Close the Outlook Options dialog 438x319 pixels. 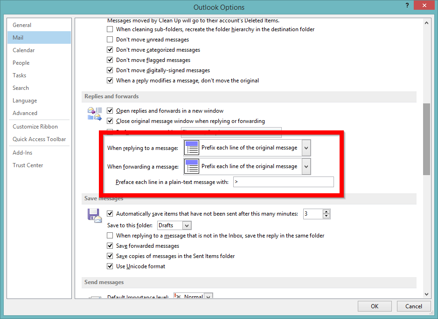click(x=424, y=5)
